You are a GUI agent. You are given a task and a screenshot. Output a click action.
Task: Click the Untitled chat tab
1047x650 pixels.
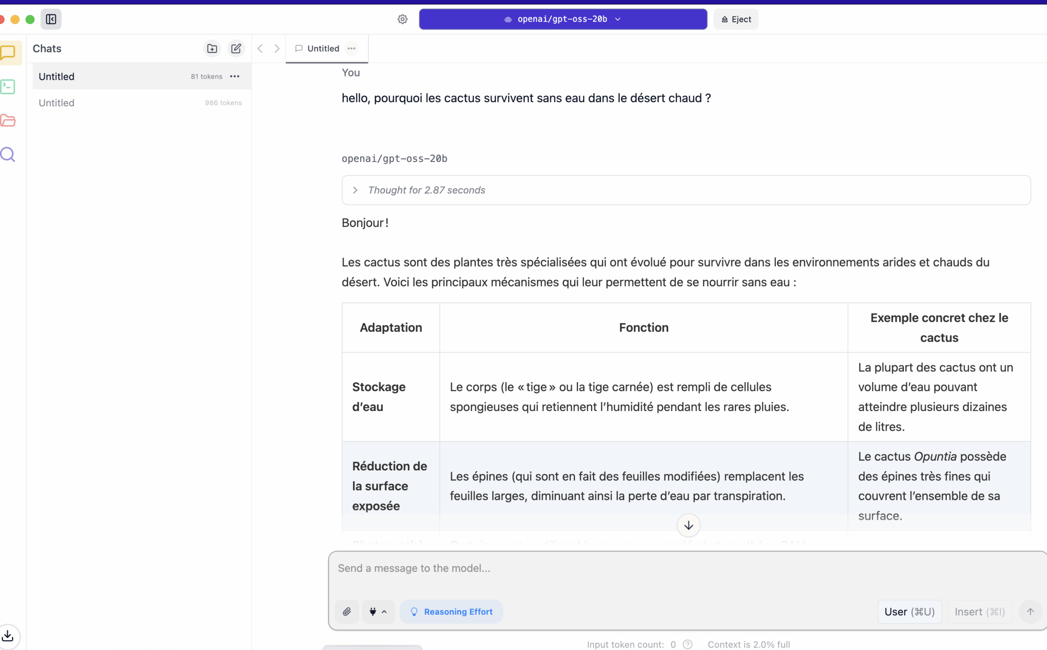tap(323, 49)
